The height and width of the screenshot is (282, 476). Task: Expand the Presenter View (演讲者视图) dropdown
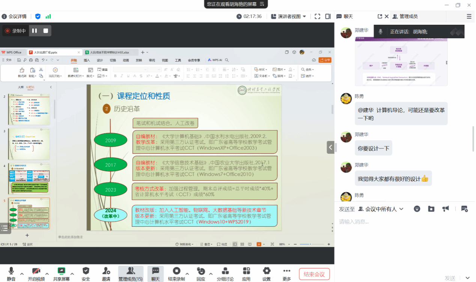288,17
